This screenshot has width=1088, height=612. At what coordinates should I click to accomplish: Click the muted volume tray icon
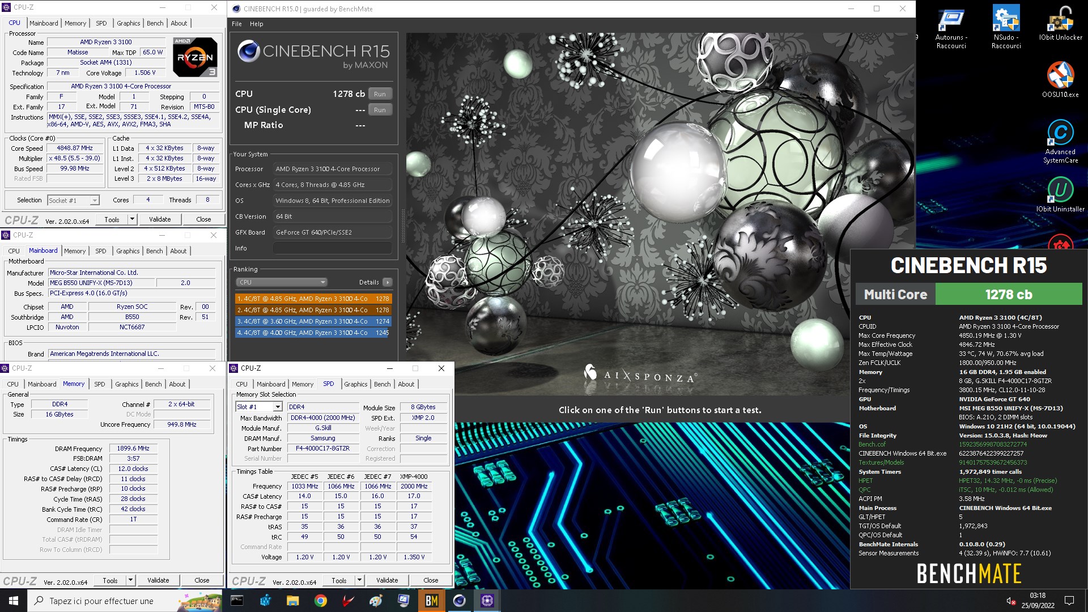tap(1010, 601)
